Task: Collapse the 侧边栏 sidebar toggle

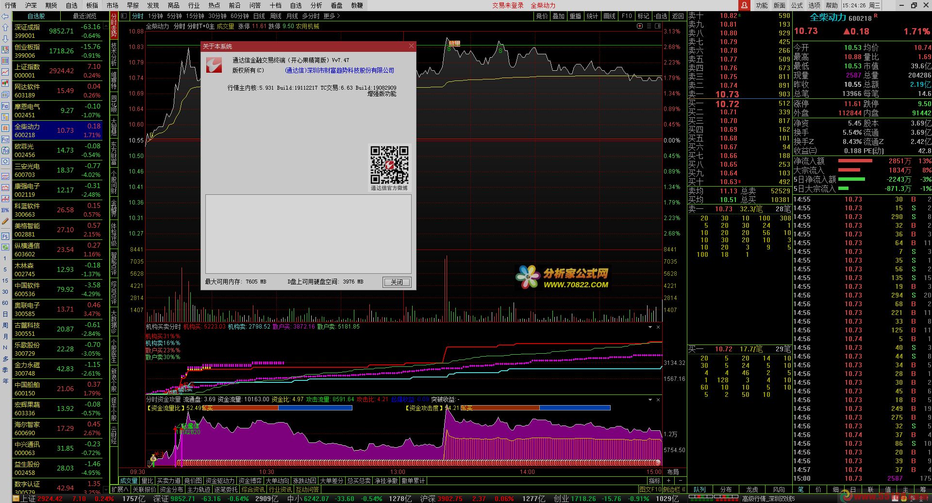Action: [x=674, y=489]
